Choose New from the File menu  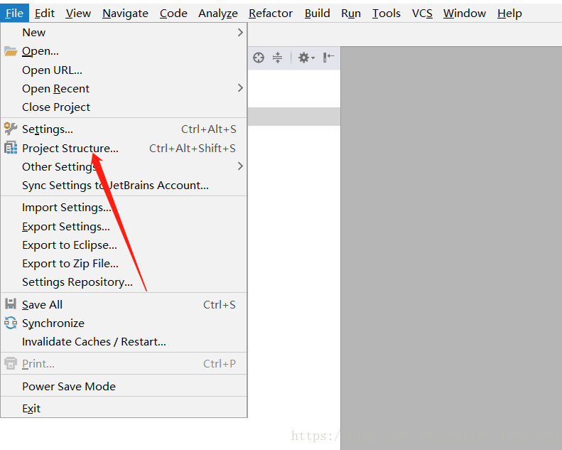click(124, 33)
